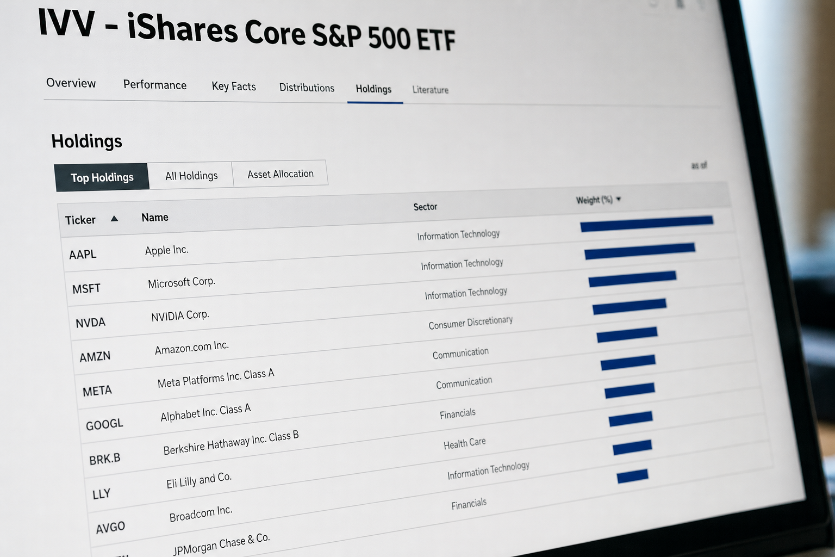Select Amazon.com Inc. holding name
835x557 pixels.
point(192,347)
